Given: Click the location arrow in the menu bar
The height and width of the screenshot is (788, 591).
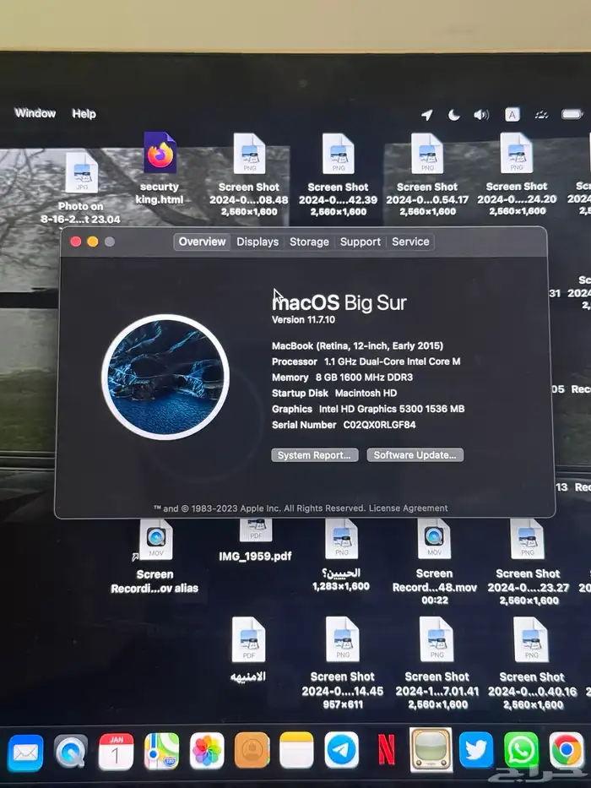Looking at the screenshot, I should [426, 115].
